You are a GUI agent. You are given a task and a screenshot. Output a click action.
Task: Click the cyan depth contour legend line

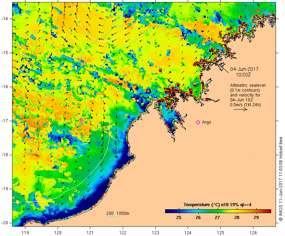pos(112,217)
